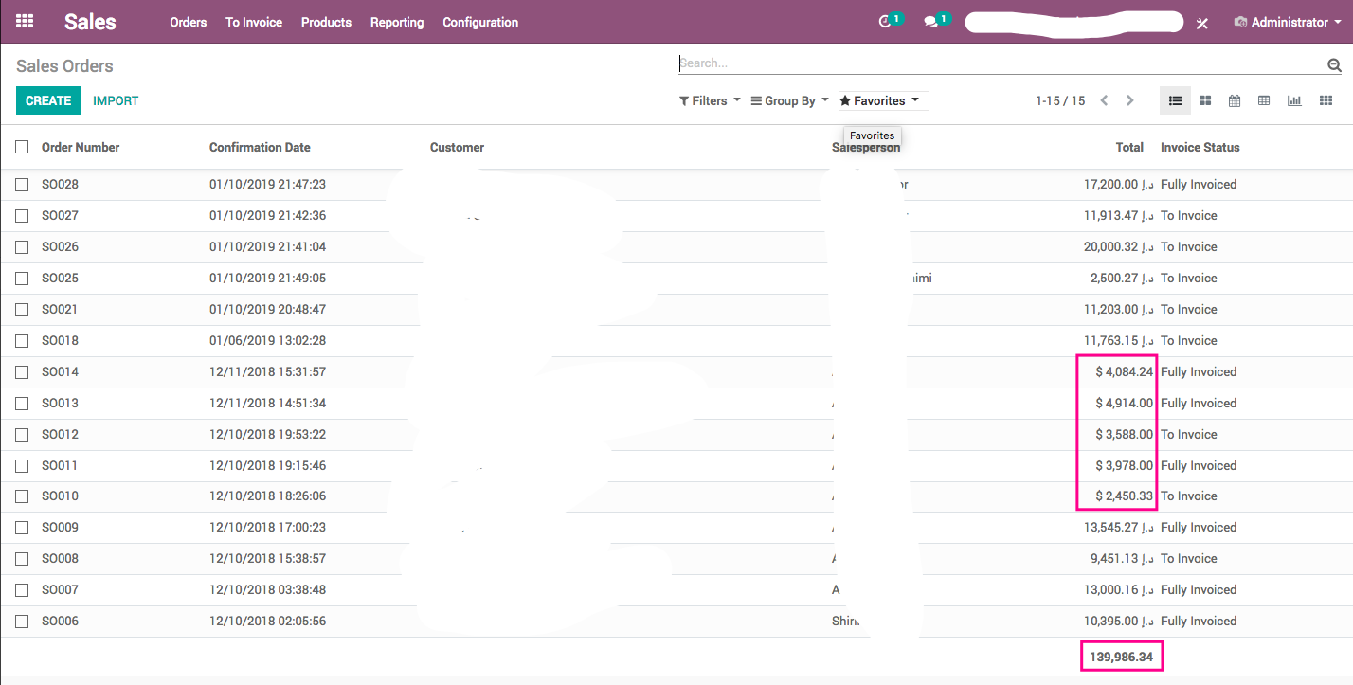Sort by Confirmation Date column header
1353x685 pixels.
260,147
